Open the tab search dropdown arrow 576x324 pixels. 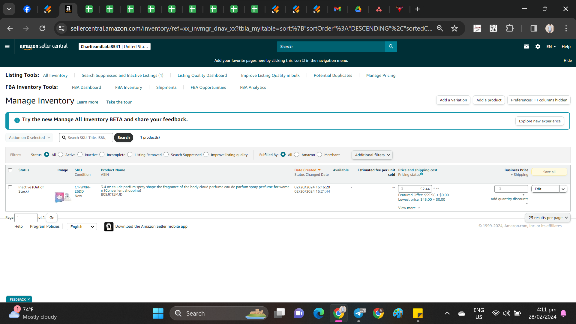pos(9,9)
